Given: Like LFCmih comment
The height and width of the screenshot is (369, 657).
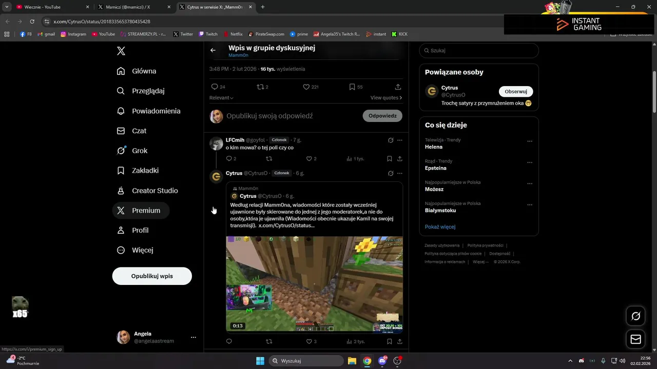Looking at the screenshot, I should (x=311, y=159).
